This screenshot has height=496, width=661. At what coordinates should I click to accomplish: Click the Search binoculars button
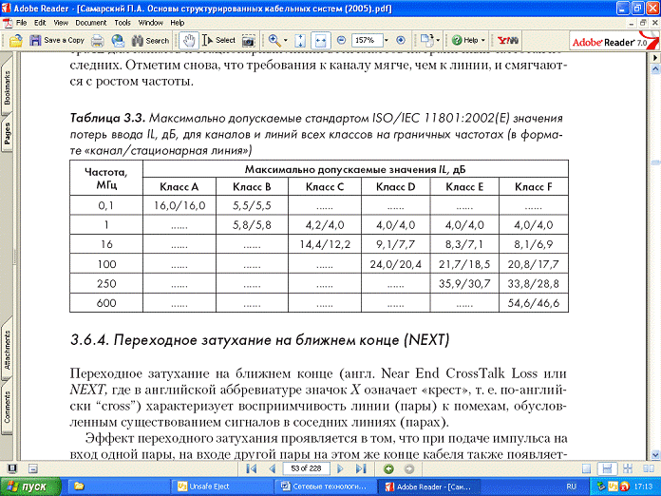(150, 41)
